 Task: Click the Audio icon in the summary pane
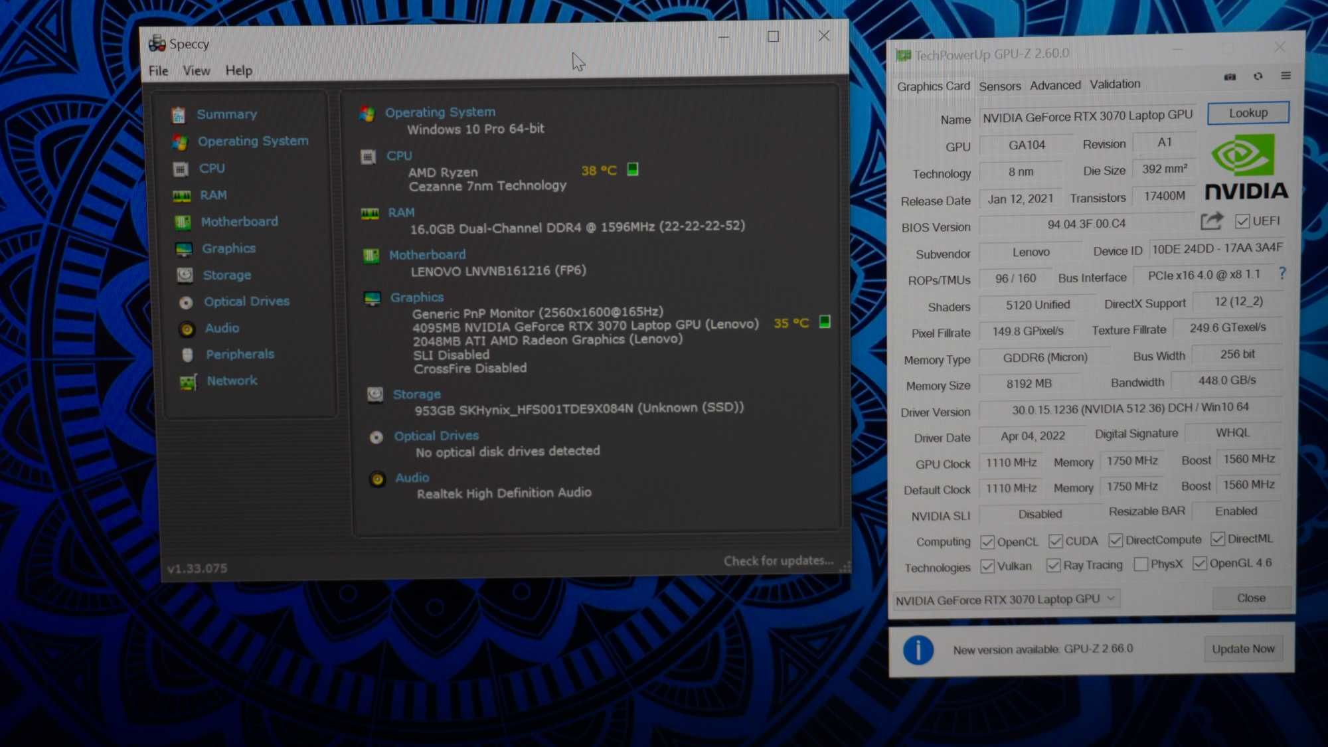tap(377, 479)
